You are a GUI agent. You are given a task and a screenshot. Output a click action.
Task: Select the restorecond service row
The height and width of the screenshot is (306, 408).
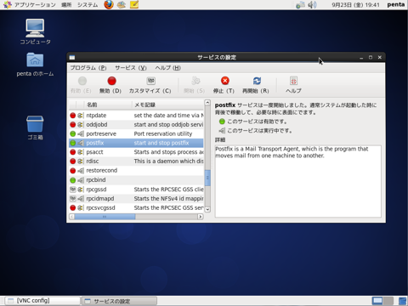(x=136, y=171)
